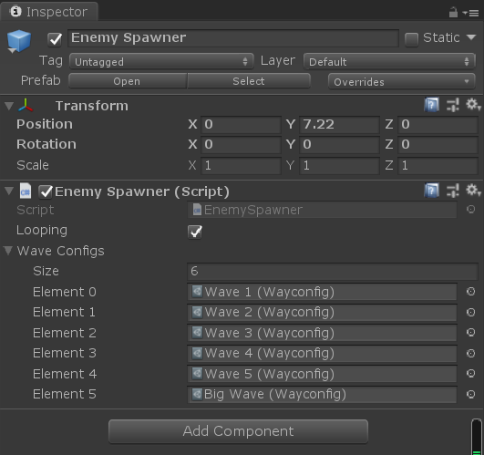The width and height of the screenshot is (484, 455).
Task: Click the Looping label
Action: pos(42,231)
